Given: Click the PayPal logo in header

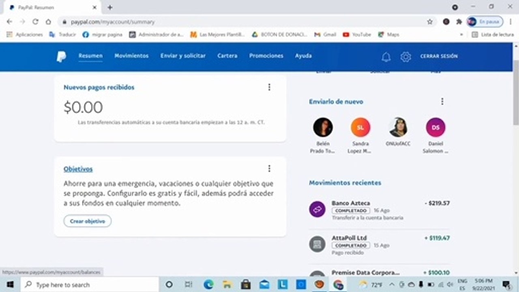Looking at the screenshot, I should [x=61, y=56].
